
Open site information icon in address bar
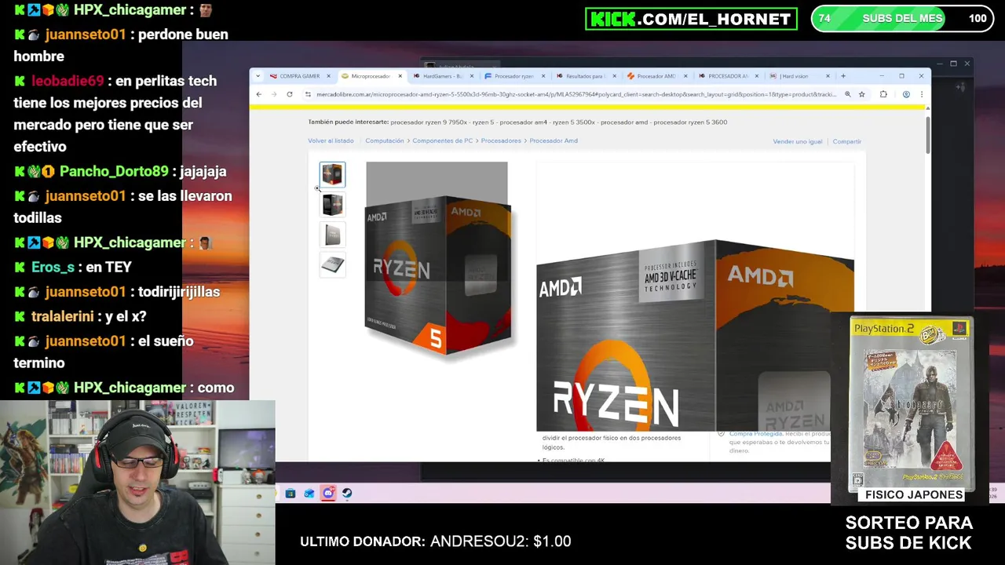click(x=309, y=94)
